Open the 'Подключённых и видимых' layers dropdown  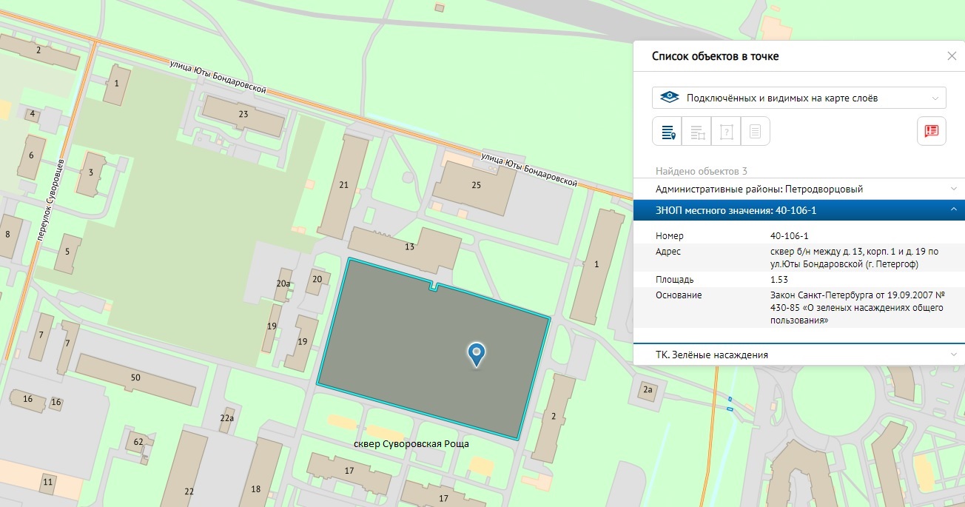point(798,98)
